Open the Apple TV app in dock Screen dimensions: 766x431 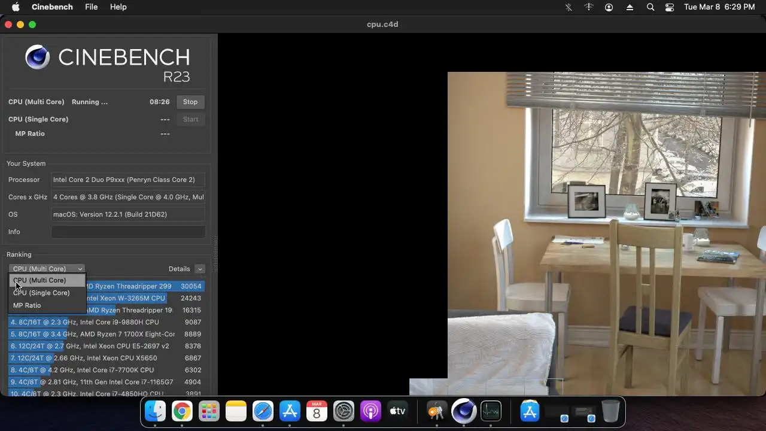coord(397,411)
